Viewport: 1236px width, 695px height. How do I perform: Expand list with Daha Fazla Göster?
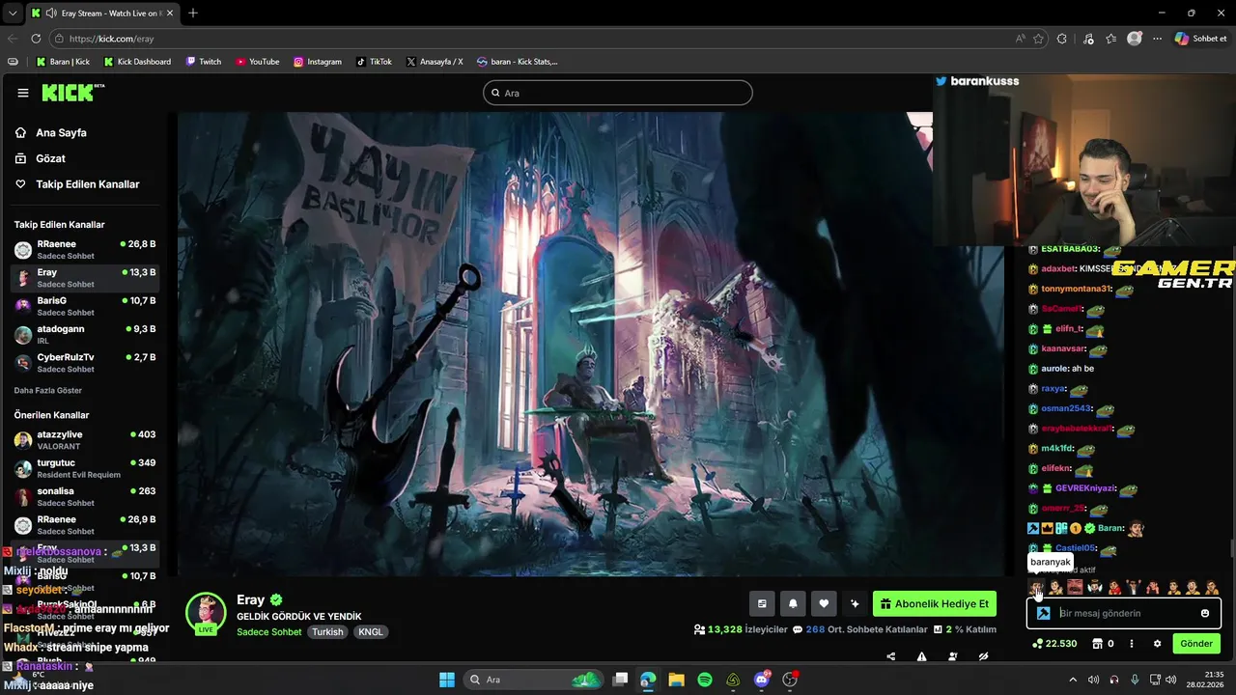click(x=48, y=391)
